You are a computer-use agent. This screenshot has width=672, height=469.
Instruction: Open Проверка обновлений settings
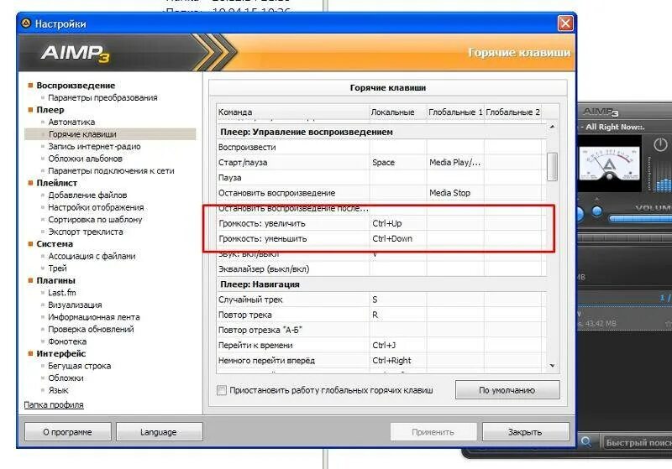[x=91, y=329]
